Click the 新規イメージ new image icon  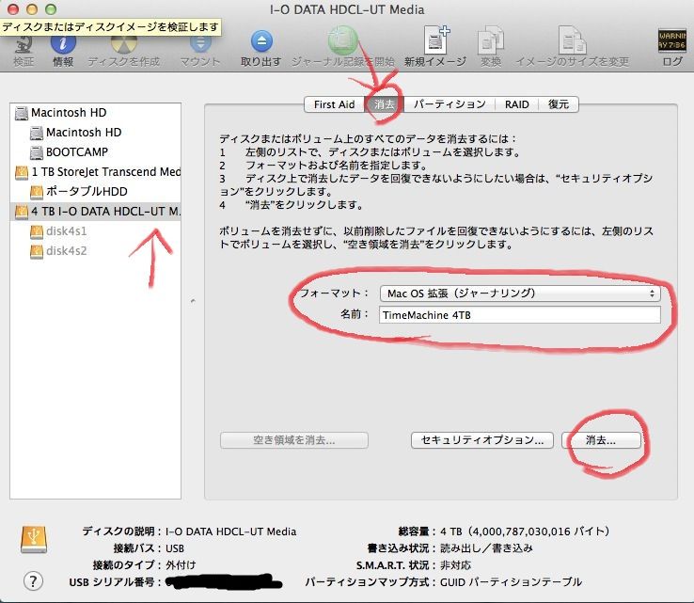click(x=435, y=40)
